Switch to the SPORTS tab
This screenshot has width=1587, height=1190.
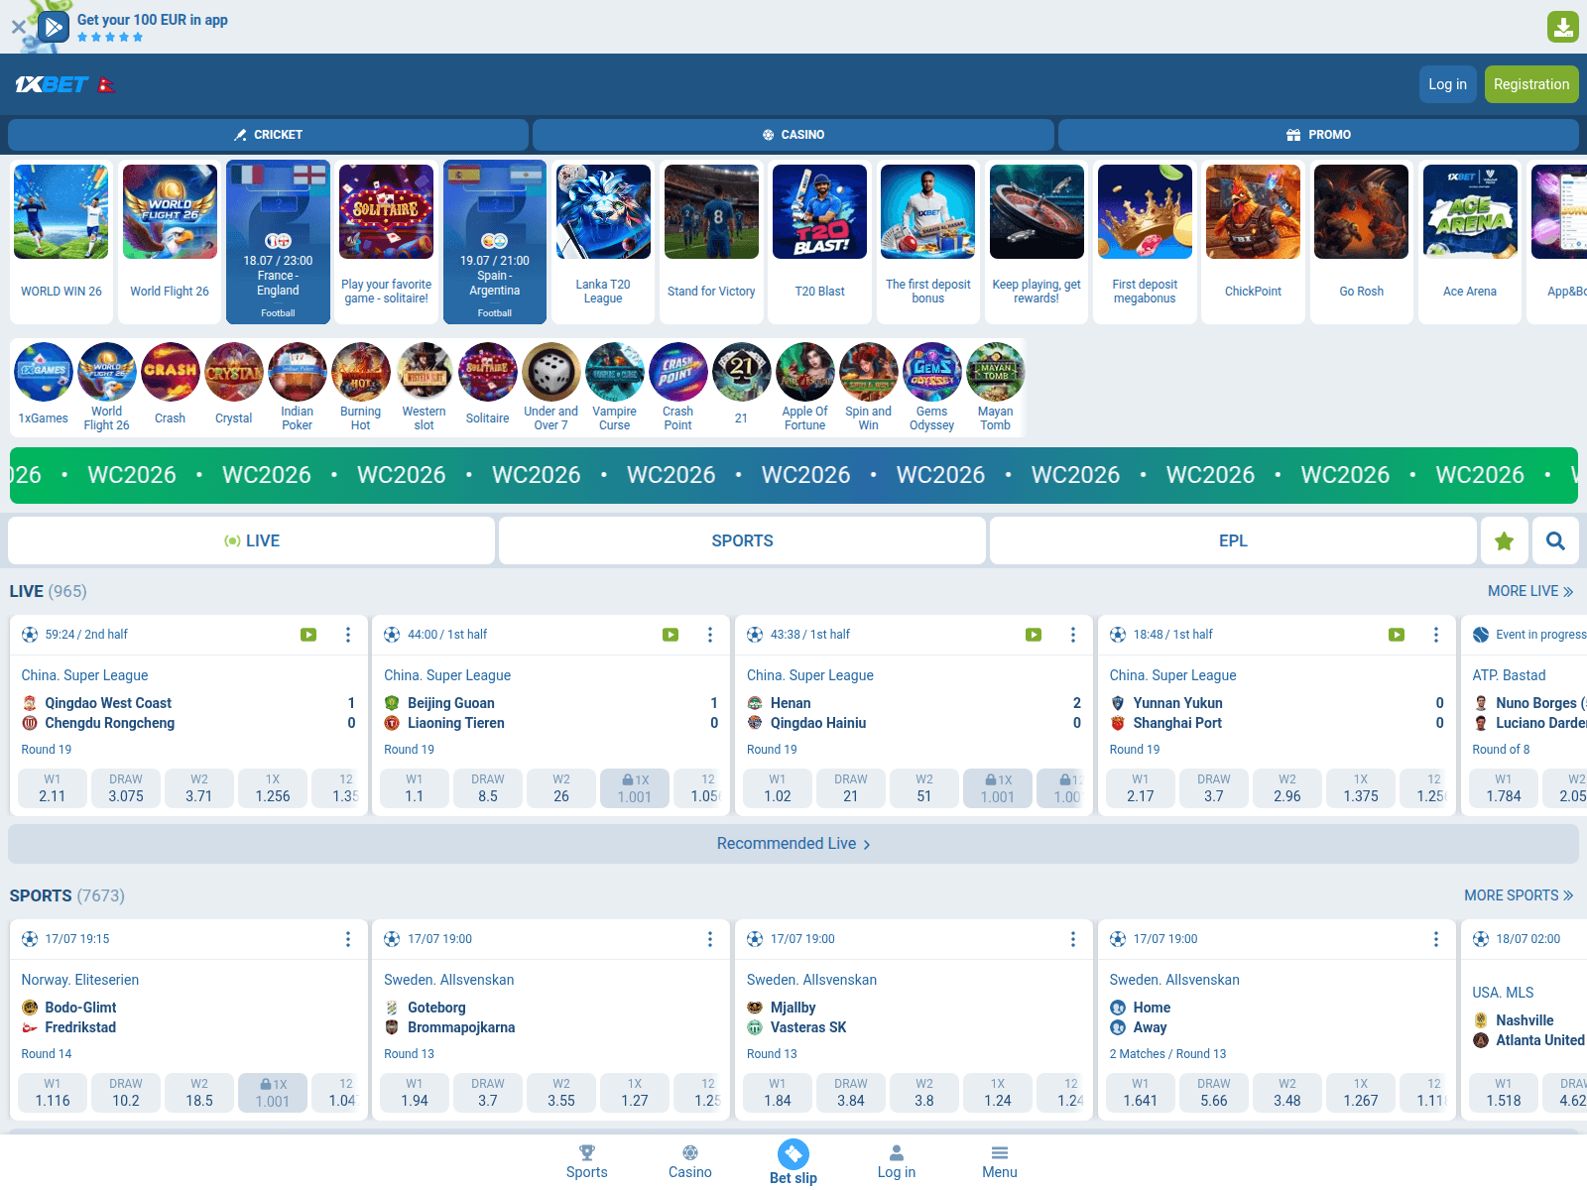[x=742, y=540]
